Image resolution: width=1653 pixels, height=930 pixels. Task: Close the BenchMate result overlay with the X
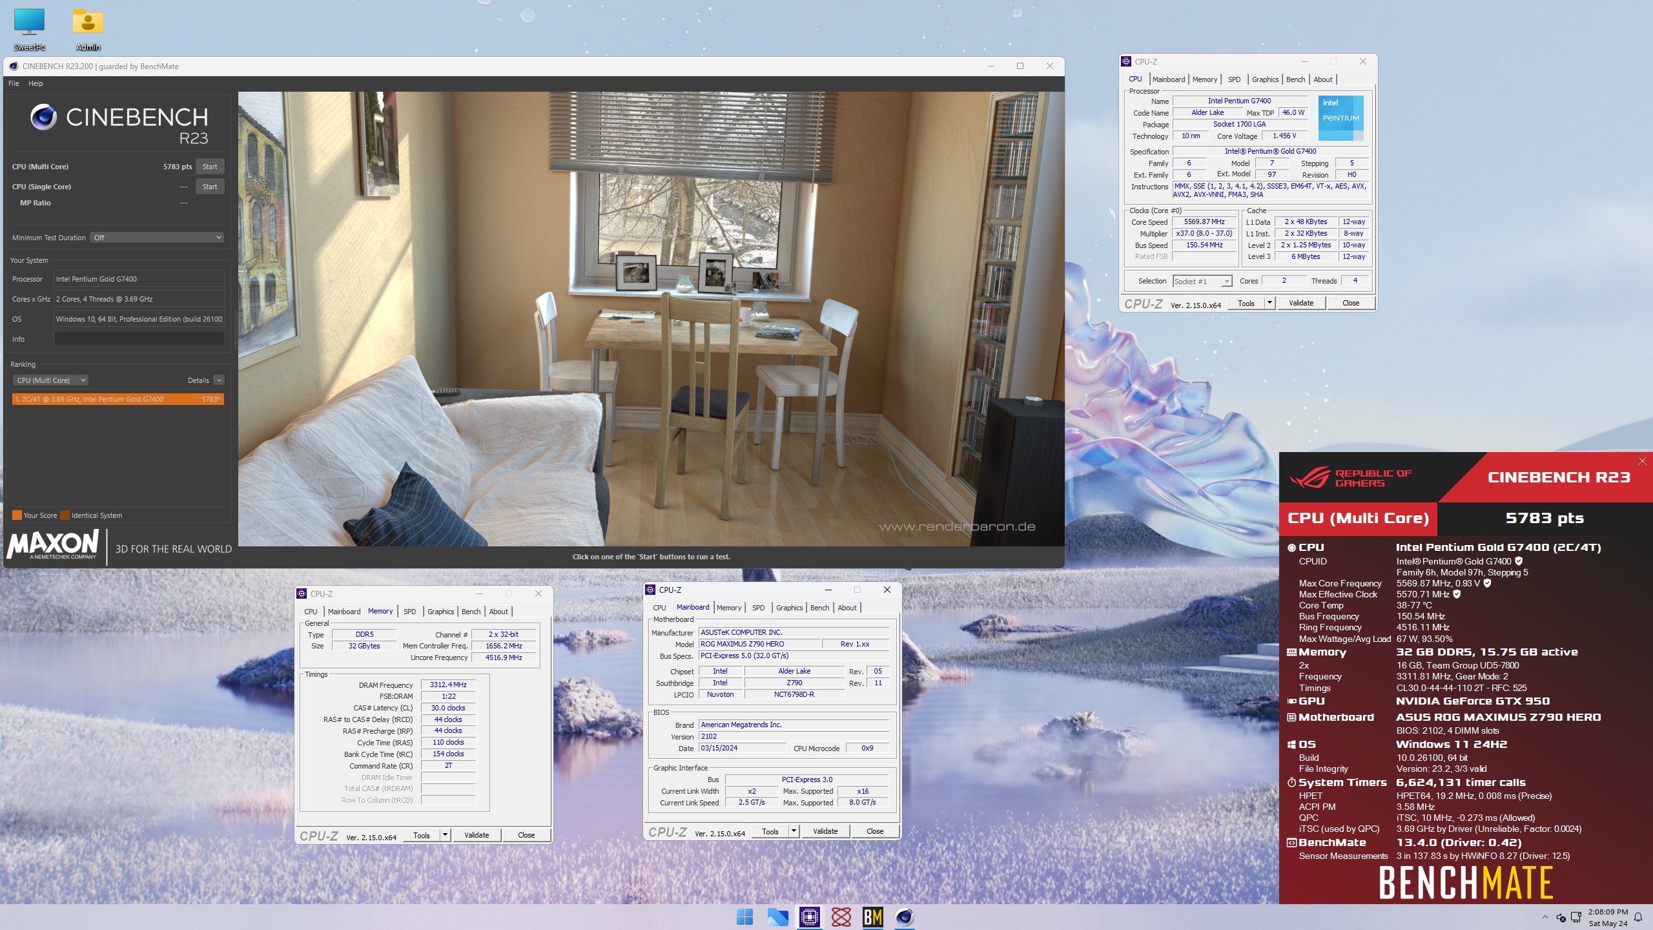tap(1643, 461)
